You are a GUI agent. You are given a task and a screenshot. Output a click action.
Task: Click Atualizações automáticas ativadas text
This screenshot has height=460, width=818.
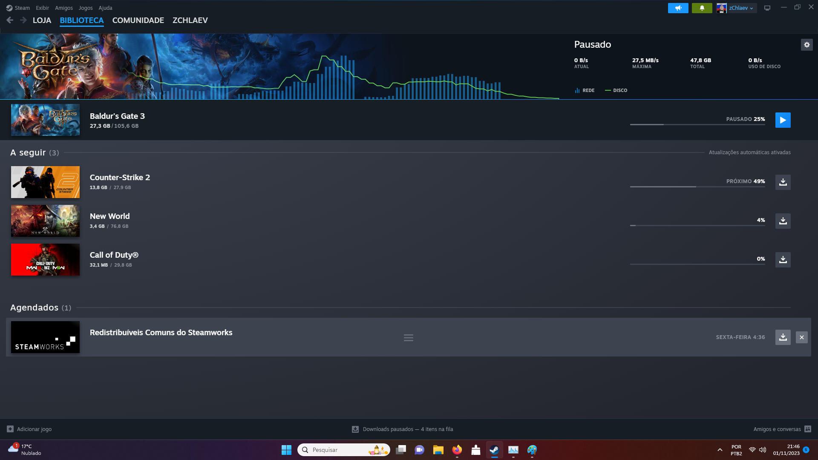click(x=749, y=152)
